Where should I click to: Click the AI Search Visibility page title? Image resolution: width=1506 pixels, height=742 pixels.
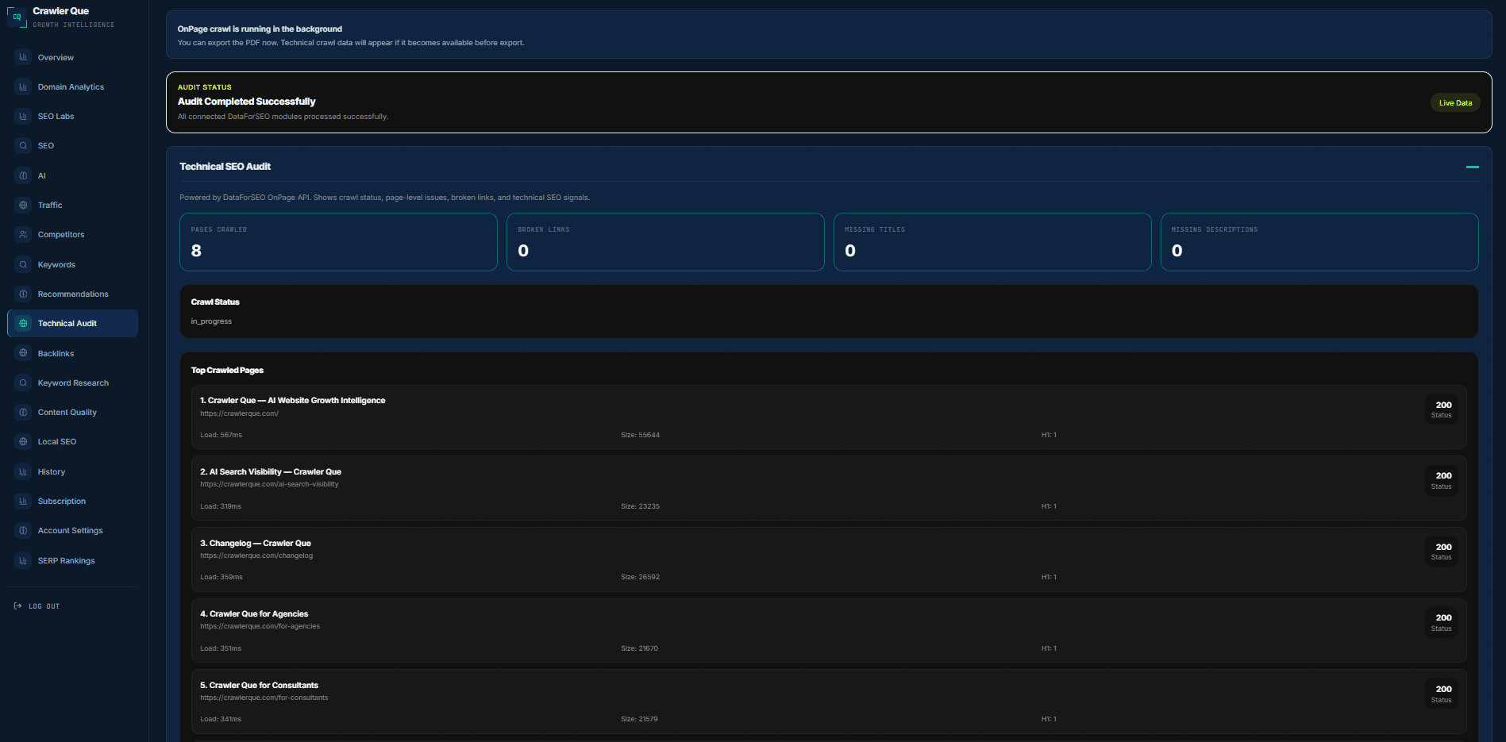[271, 471]
